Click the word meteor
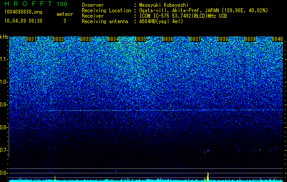Viewport: 287px width, 182px height. [x=65, y=14]
